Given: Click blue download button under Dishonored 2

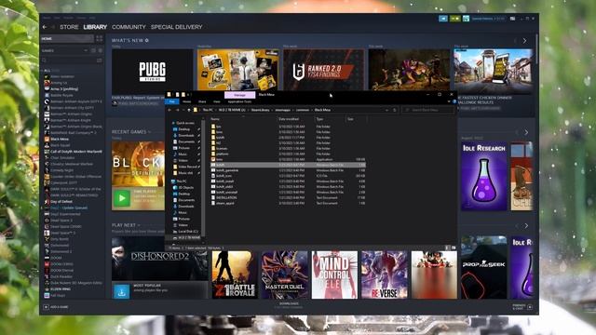Looking at the screenshot, I should [x=122, y=291].
